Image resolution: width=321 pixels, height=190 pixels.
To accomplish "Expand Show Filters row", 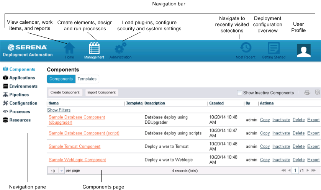I will [x=58, y=110].
